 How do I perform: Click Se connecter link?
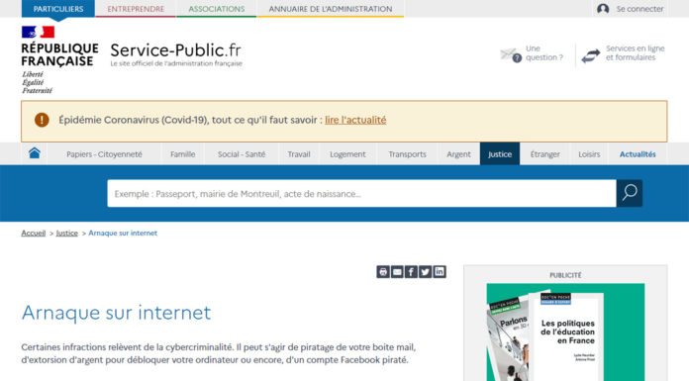click(640, 9)
